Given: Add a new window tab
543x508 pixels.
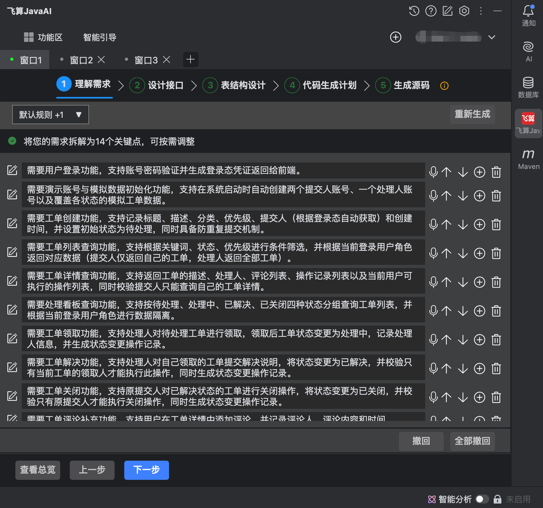Looking at the screenshot, I should click(190, 59).
